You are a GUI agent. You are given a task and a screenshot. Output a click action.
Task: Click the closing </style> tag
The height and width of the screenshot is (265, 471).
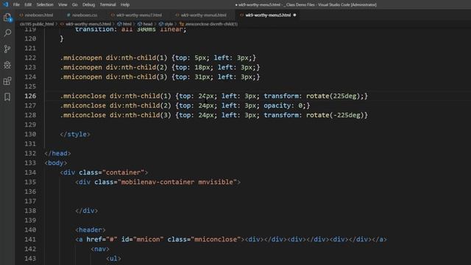pos(75,134)
